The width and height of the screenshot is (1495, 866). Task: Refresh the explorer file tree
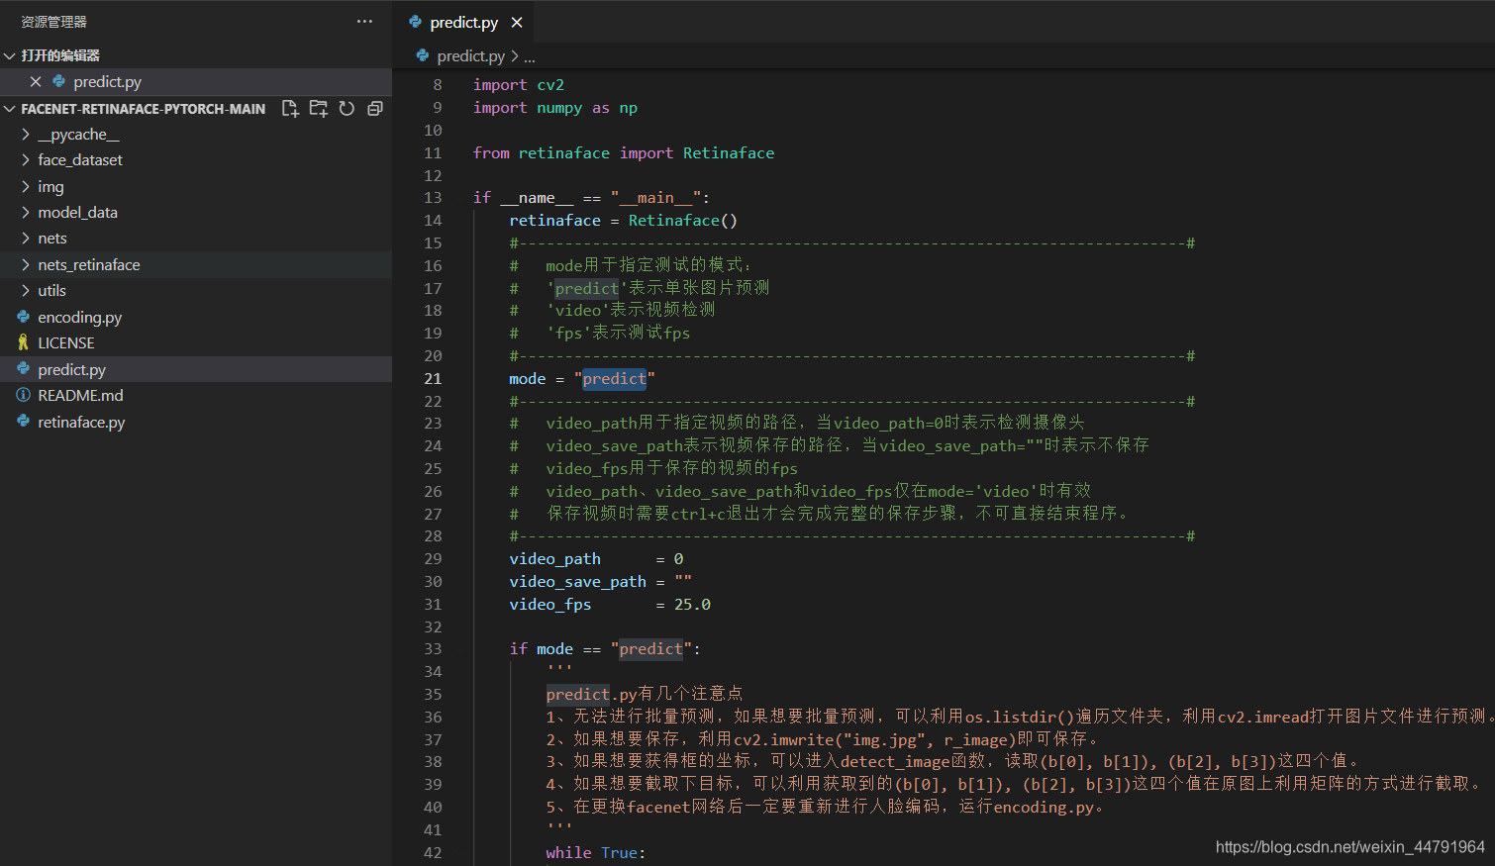347,109
